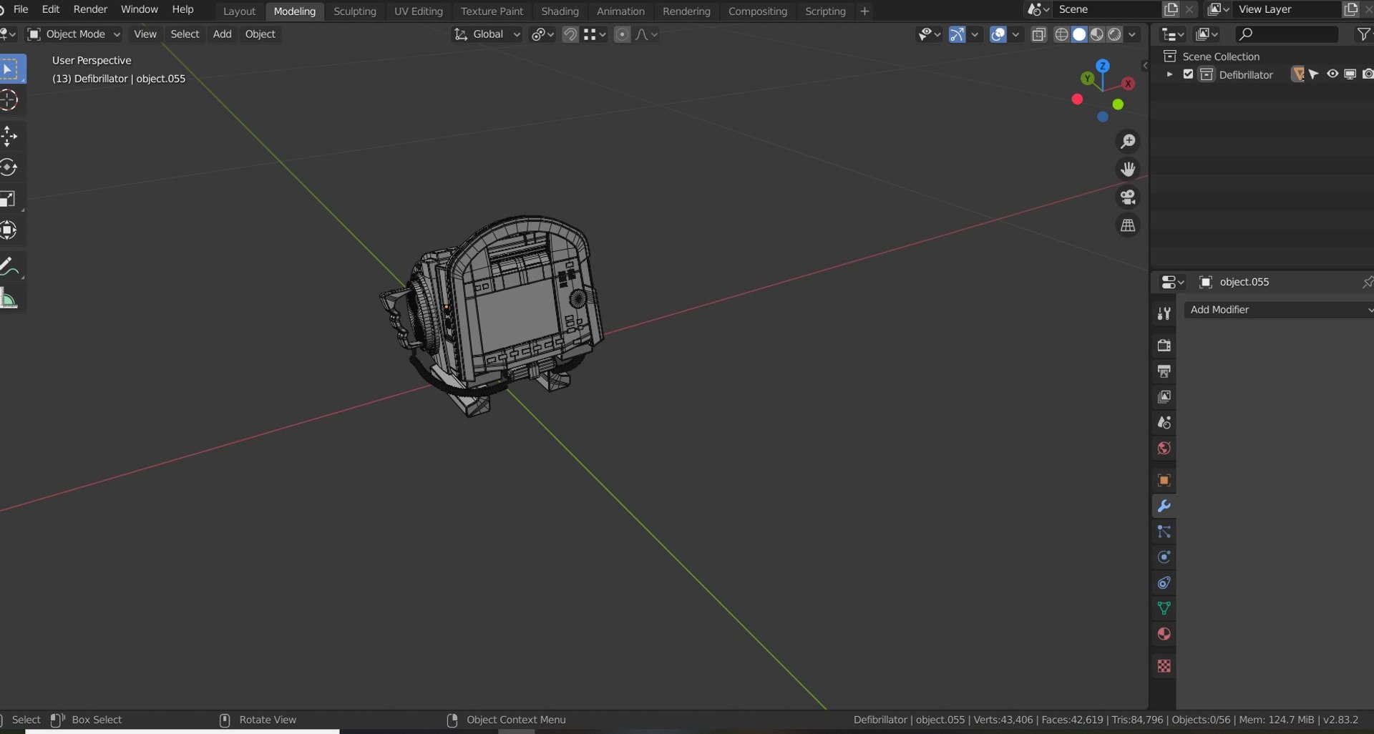Image resolution: width=1374 pixels, height=734 pixels.
Task: Open the Output properties tab
Action: point(1164,371)
